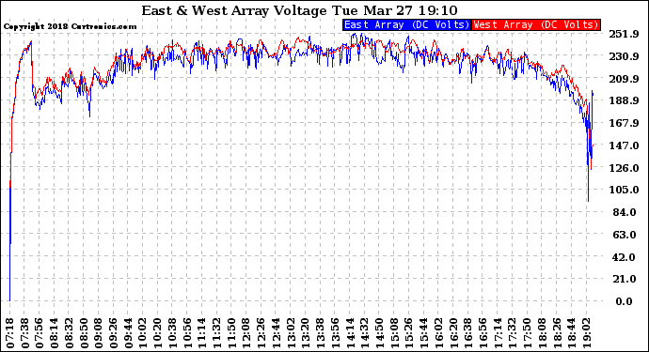Click the 14:32 time label
The width and height of the screenshot is (649, 352).
(x=364, y=333)
